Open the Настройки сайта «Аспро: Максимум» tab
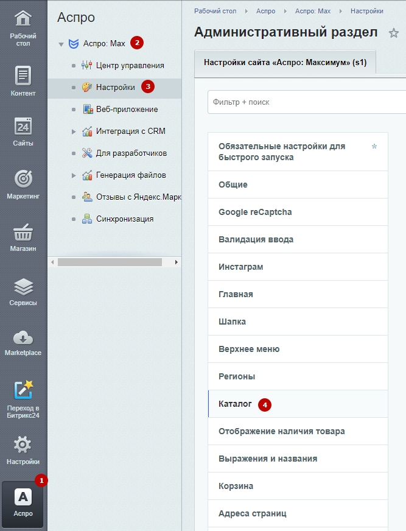Viewport: 406px width, 531px height. 285,62
